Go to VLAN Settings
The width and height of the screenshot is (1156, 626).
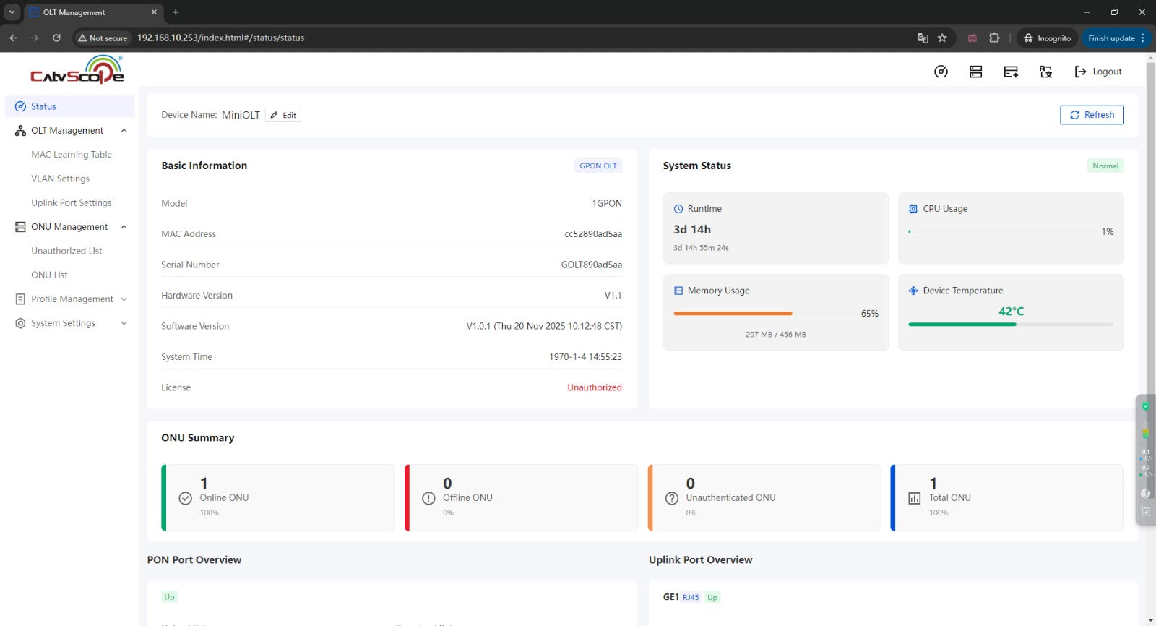[61, 179]
